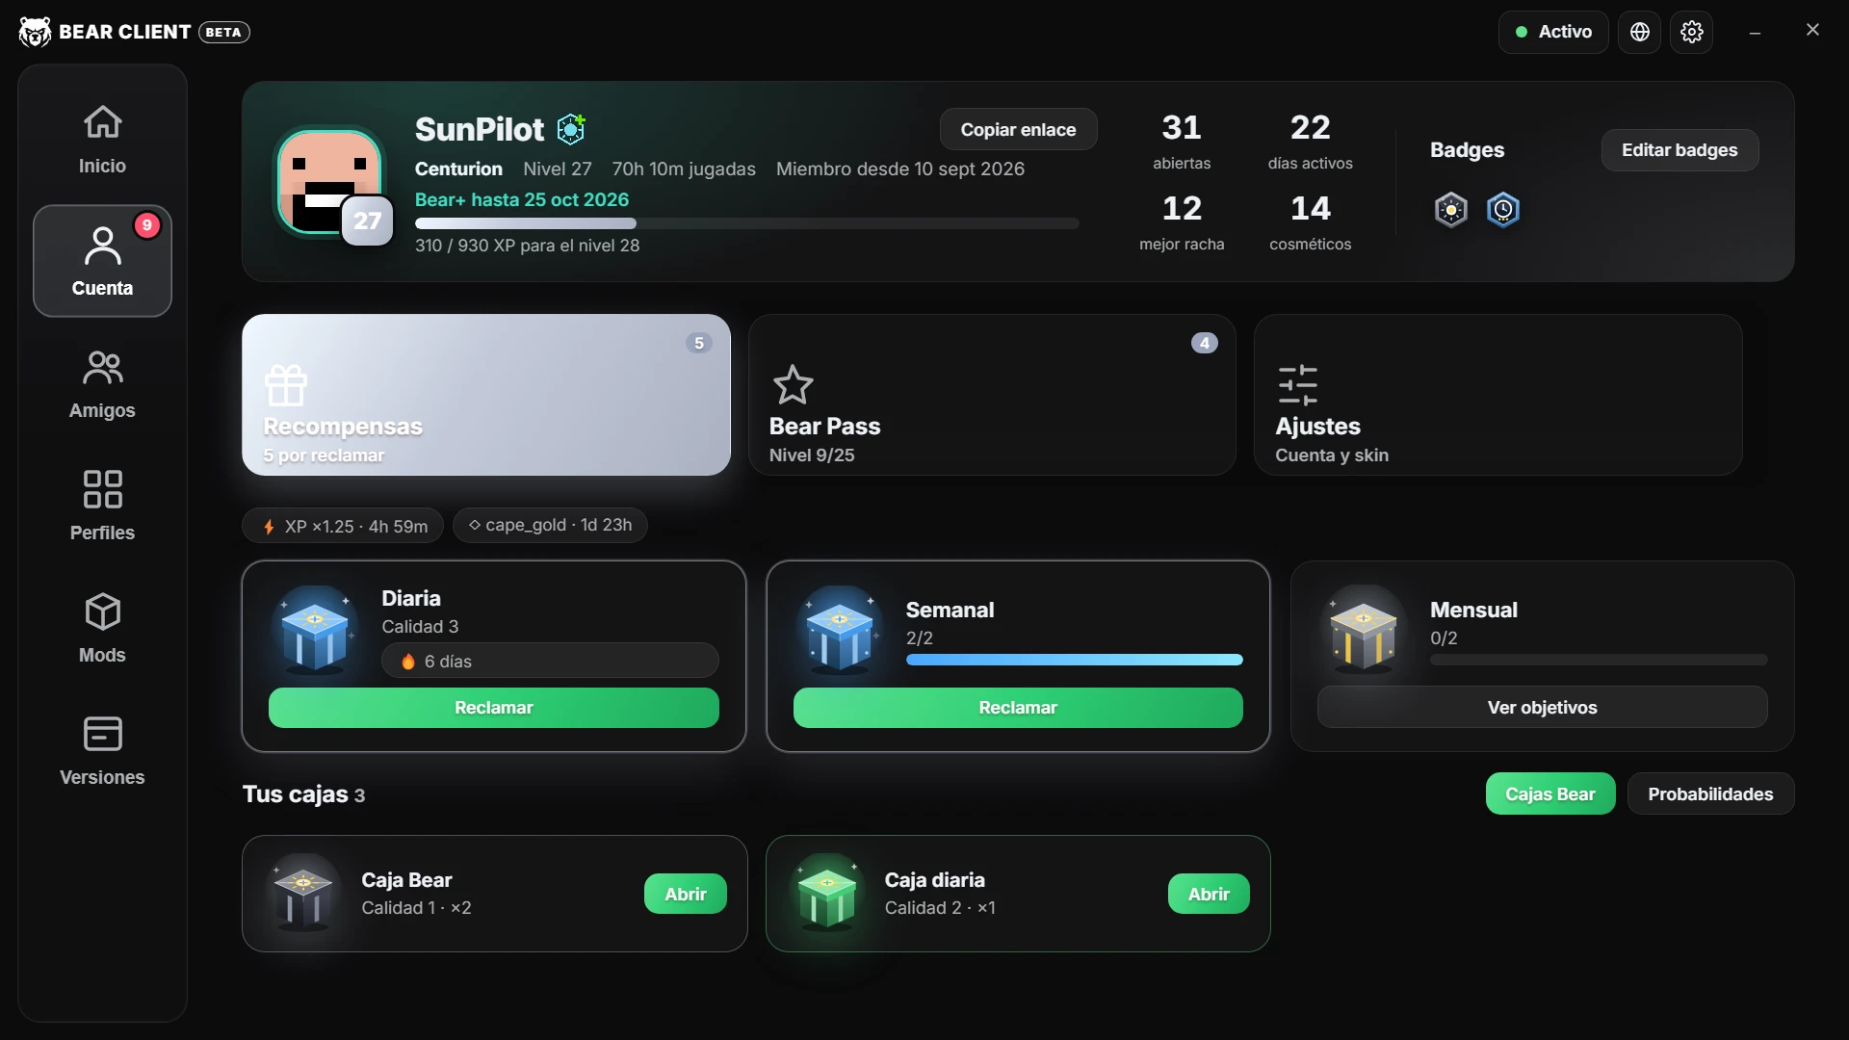Claim the Diaria reward with Reclamar
The image size is (1849, 1040).
click(x=493, y=708)
